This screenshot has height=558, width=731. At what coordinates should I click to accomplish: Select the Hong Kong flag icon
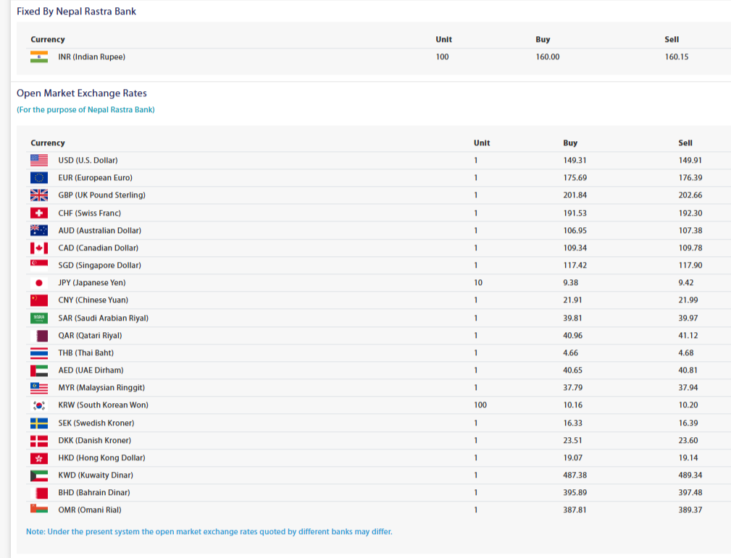click(x=39, y=458)
